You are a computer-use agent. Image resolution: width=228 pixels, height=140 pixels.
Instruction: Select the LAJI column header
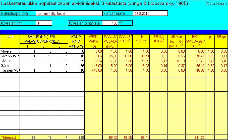10,41
